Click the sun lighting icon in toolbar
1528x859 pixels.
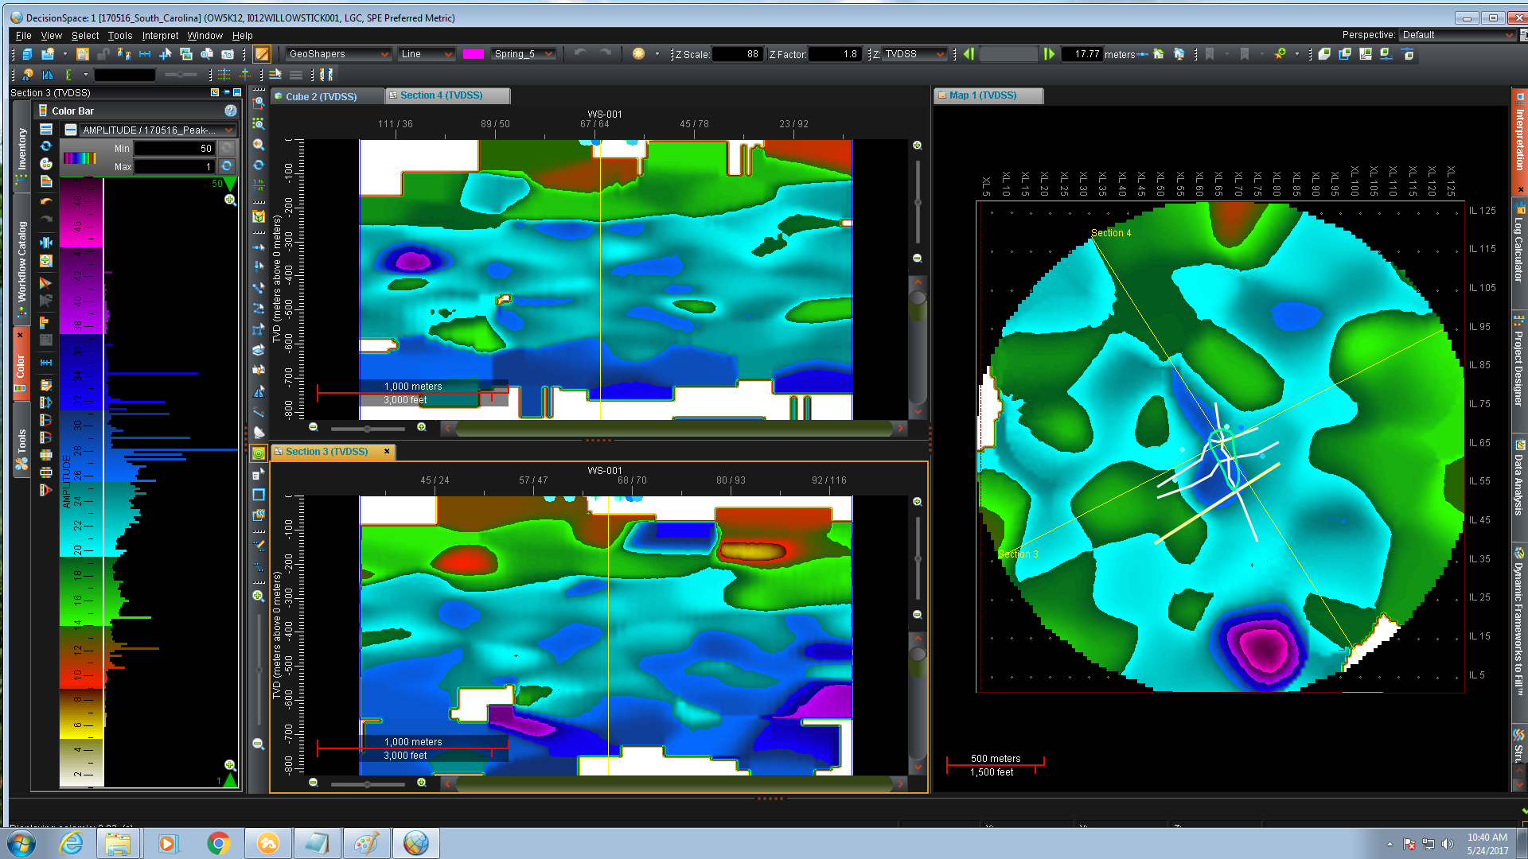[638, 54]
